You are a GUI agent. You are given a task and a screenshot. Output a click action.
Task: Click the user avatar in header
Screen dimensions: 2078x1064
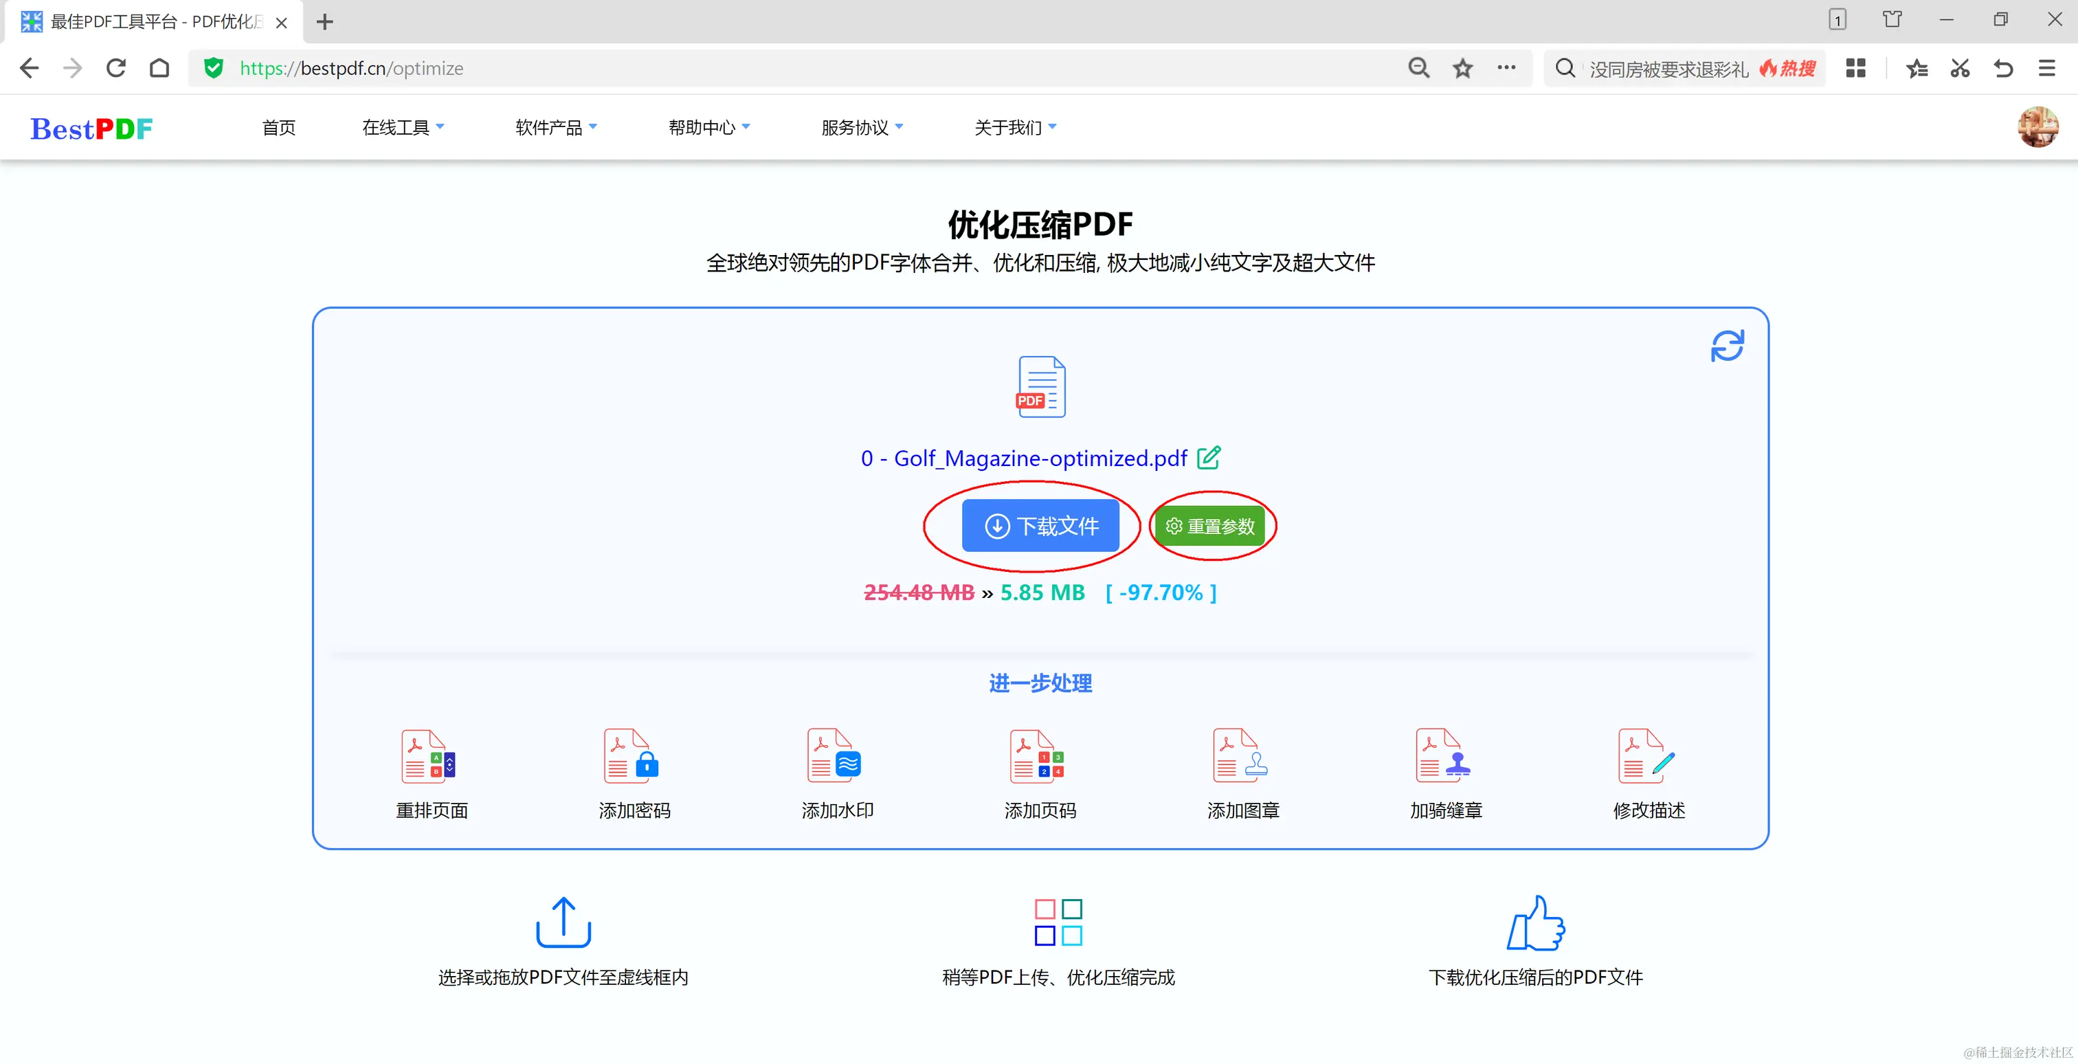tap(2037, 127)
